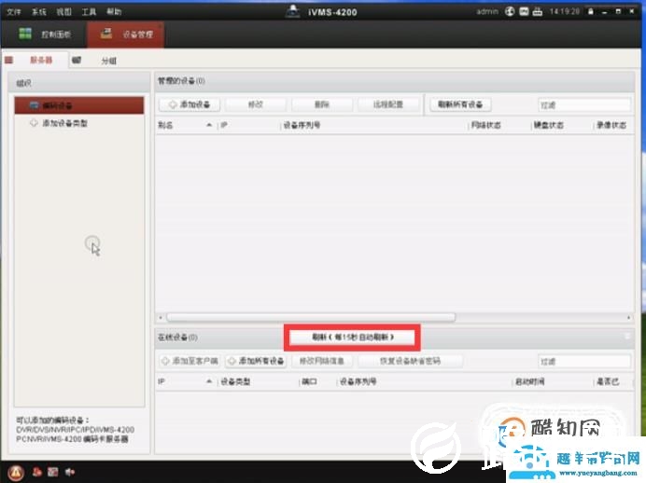Click the 端口 column header

[309, 381]
